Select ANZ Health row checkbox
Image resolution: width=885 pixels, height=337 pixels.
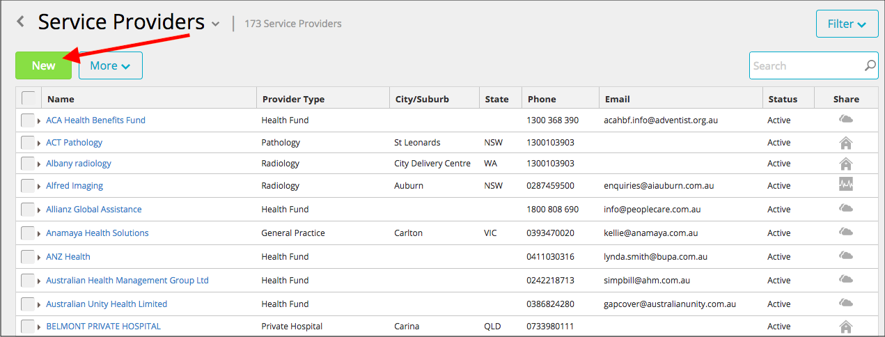tap(28, 257)
